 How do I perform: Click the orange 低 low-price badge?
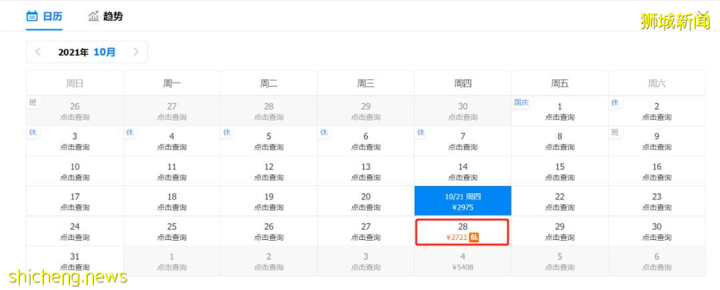pyautogui.click(x=475, y=238)
